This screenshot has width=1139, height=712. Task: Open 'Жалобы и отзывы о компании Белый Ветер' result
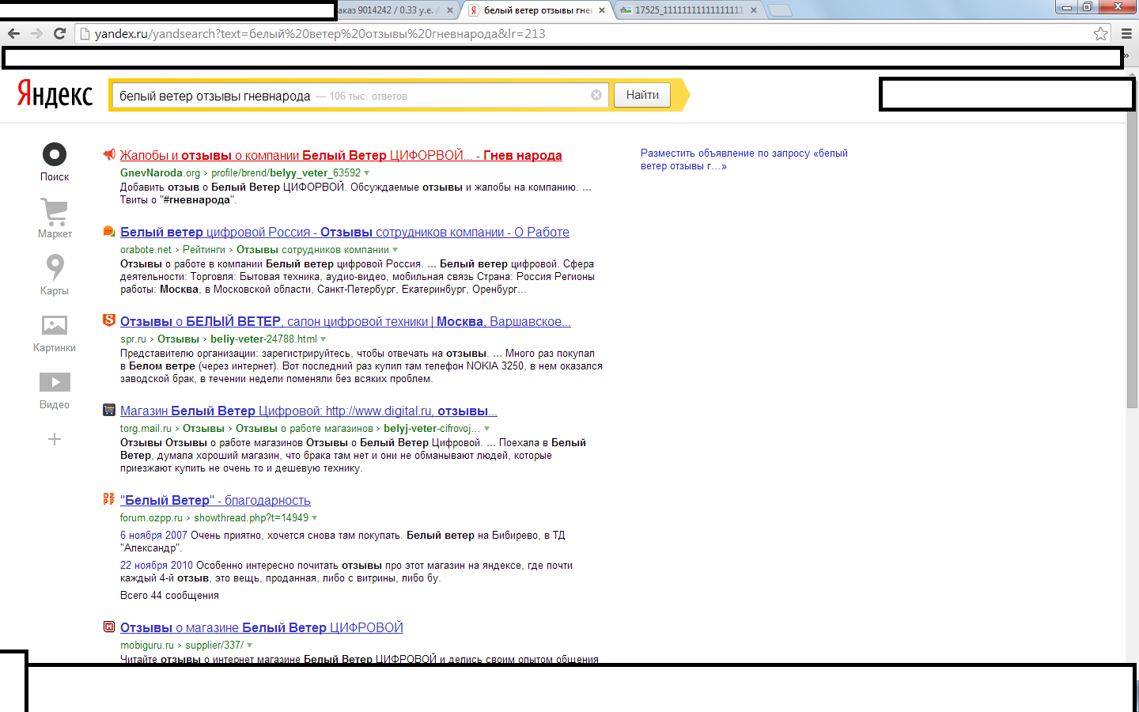pos(341,155)
